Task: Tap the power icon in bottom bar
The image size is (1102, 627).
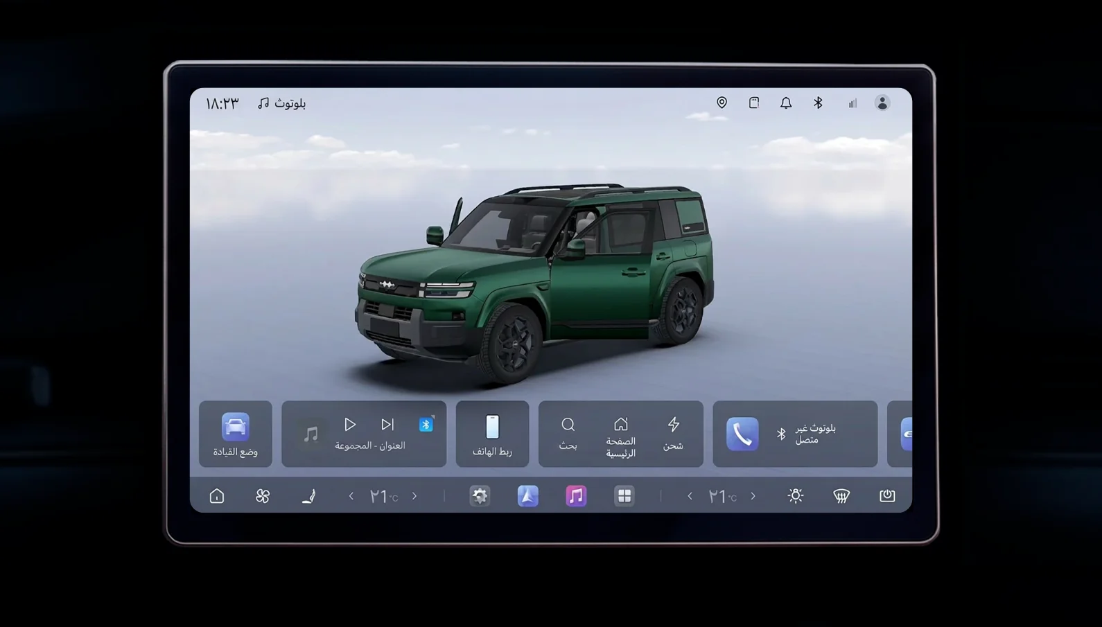Action: coord(887,496)
